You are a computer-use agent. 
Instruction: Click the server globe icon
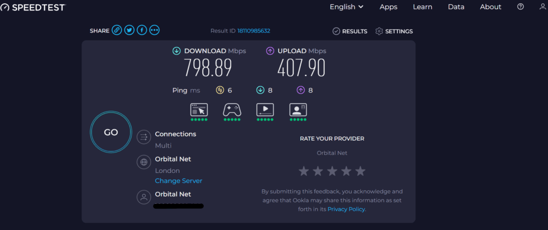(x=143, y=162)
